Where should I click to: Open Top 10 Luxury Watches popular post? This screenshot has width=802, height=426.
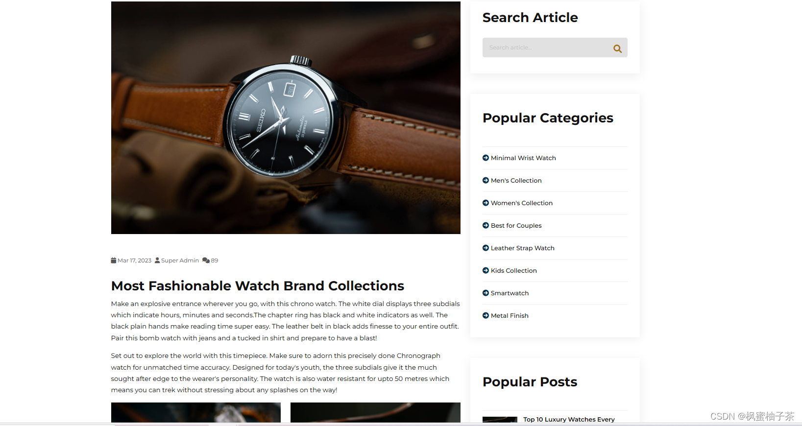pyautogui.click(x=569, y=420)
